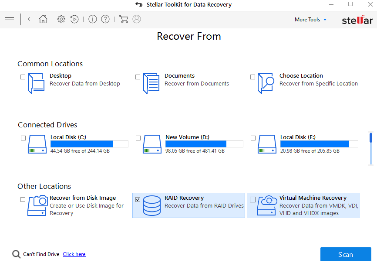Viewport: 377px width, 263px height.
Task: Open the information icon
Action: pos(92,19)
